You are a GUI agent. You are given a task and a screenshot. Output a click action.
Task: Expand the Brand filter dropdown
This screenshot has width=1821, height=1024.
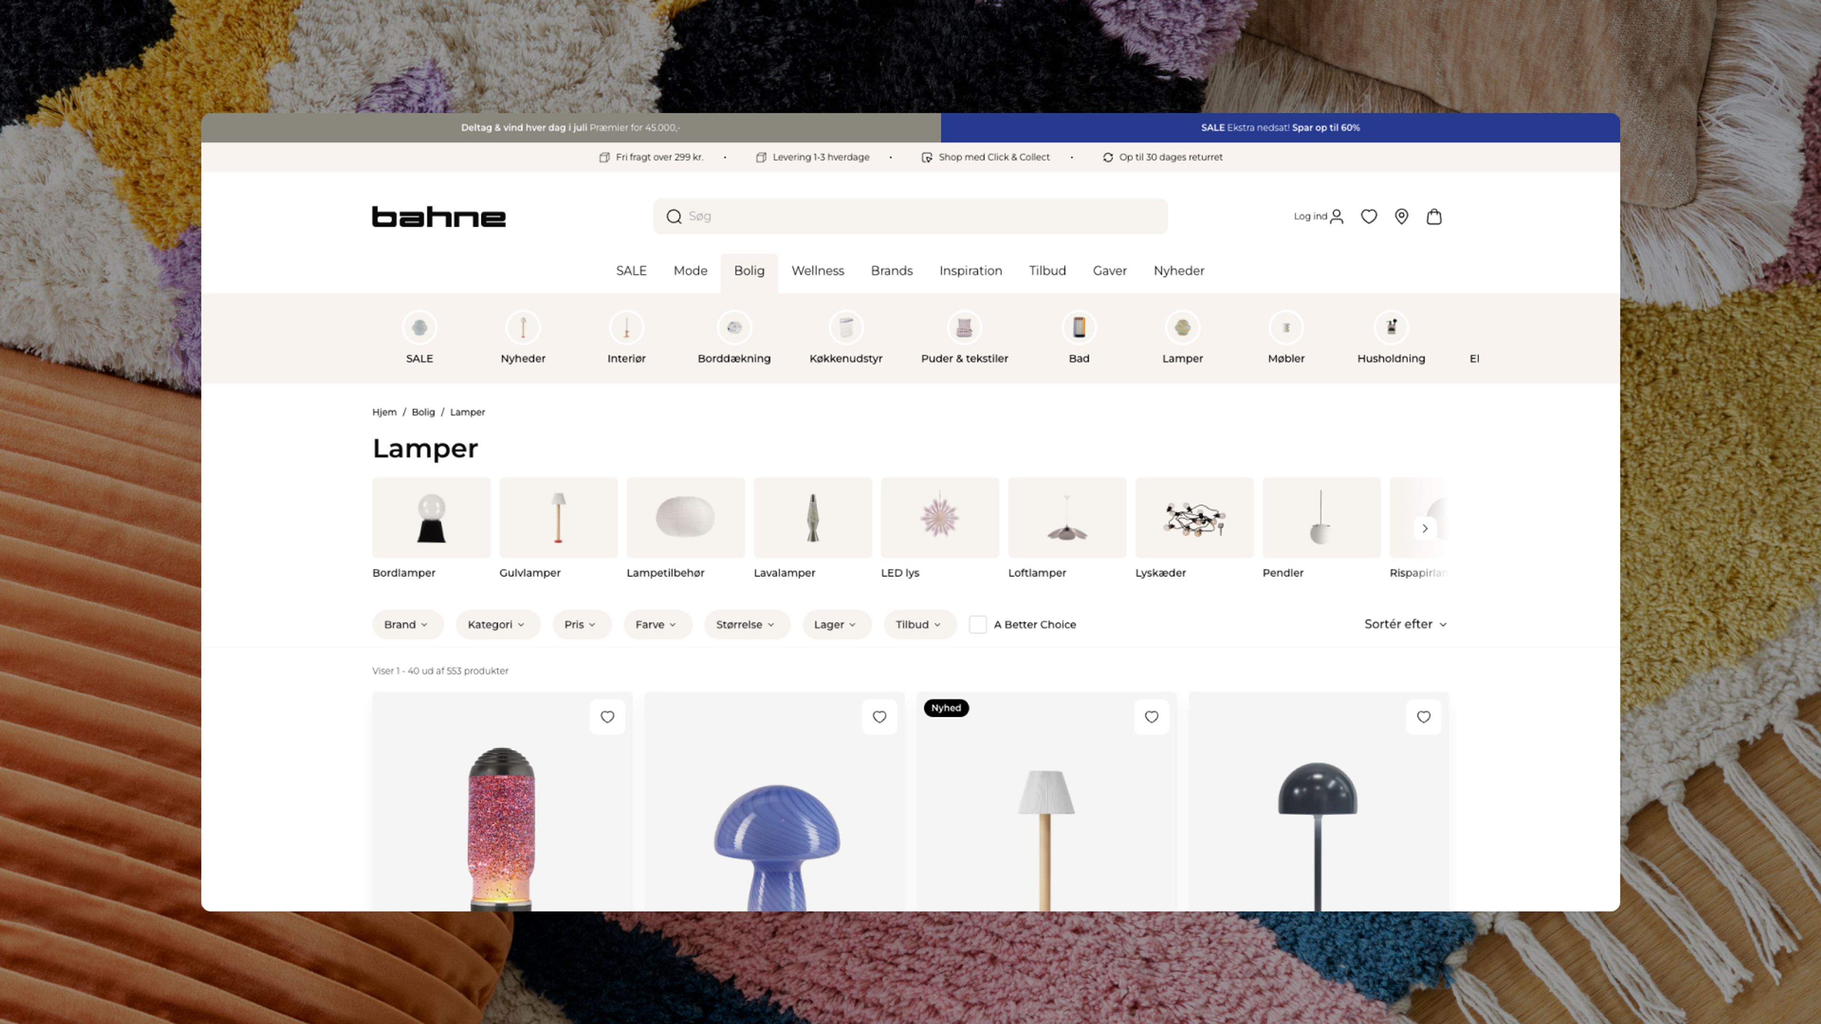406,625
